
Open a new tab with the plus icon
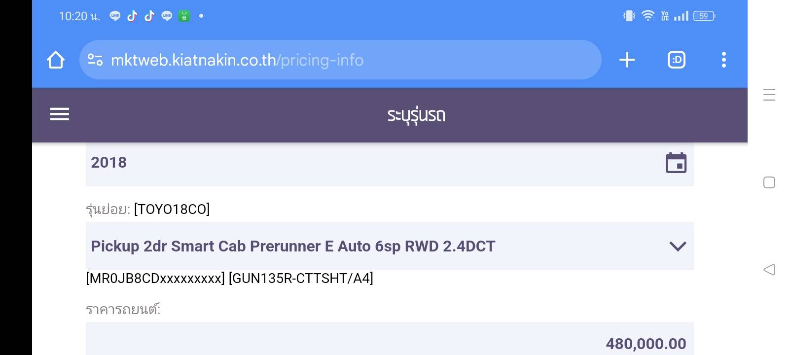click(x=627, y=60)
